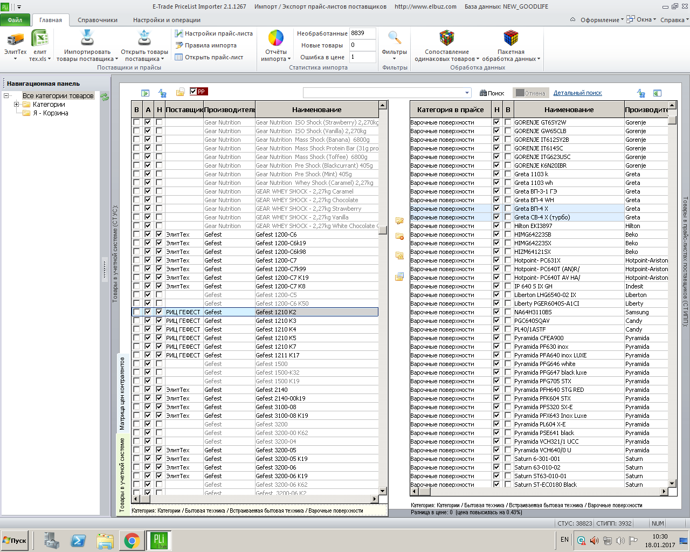Click the PLi E-Trade taskbar icon
Image resolution: width=690 pixels, height=552 pixels.
coord(159,540)
